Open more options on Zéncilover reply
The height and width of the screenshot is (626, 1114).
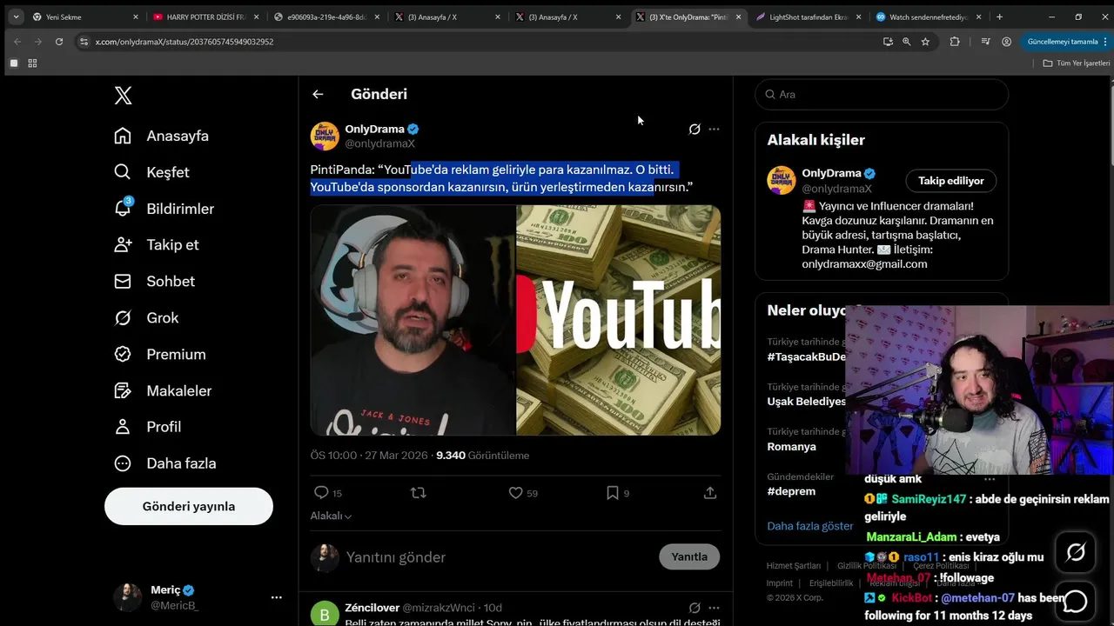point(714,608)
